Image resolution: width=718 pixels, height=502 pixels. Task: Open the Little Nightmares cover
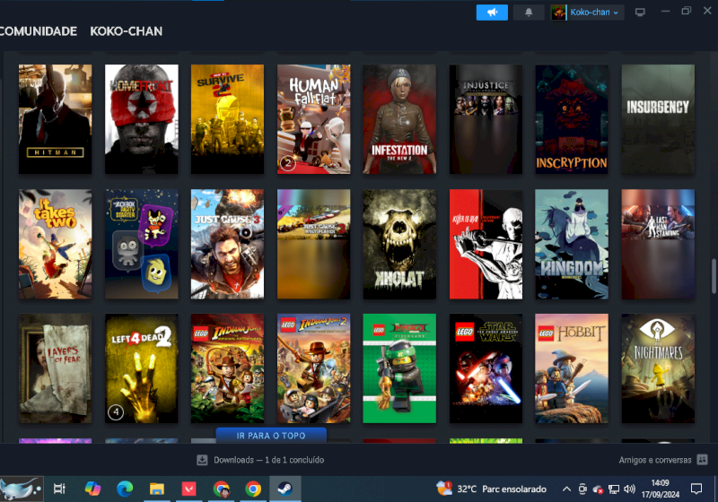click(658, 368)
